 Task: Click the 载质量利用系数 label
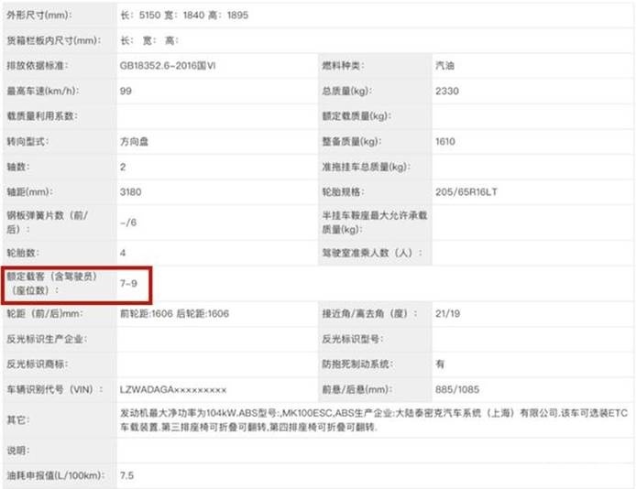point(42,116)
